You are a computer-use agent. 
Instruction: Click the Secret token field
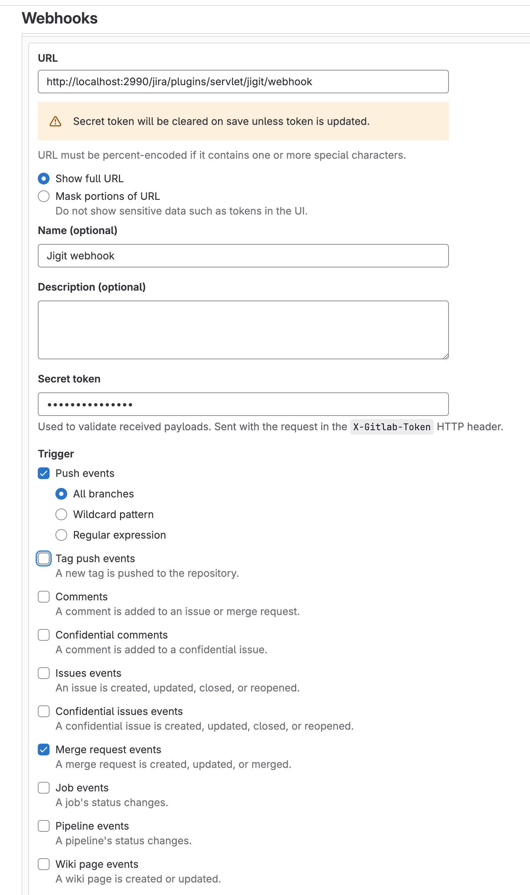click(x=243, y=404)
